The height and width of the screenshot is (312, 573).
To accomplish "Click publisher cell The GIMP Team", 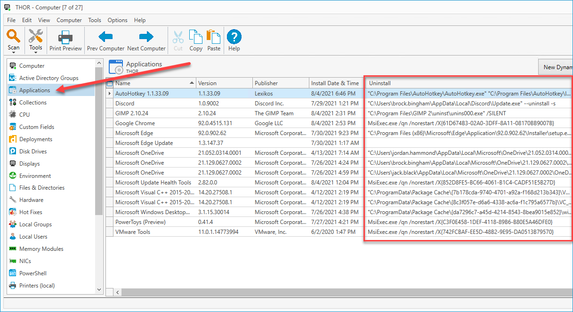I will (x=281, y=113).
